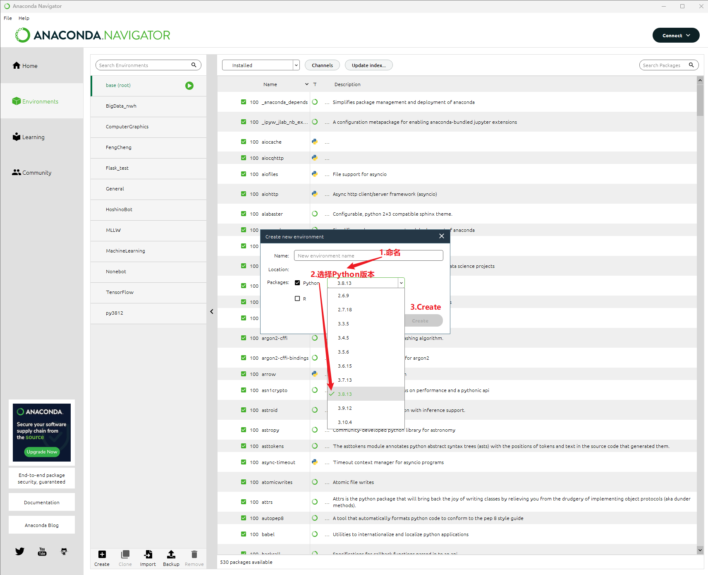Image resolution: width=708 pixels, height=575 pixels.
Task: Click the conda type icon for attrs
Action: (x=315, y=502)
